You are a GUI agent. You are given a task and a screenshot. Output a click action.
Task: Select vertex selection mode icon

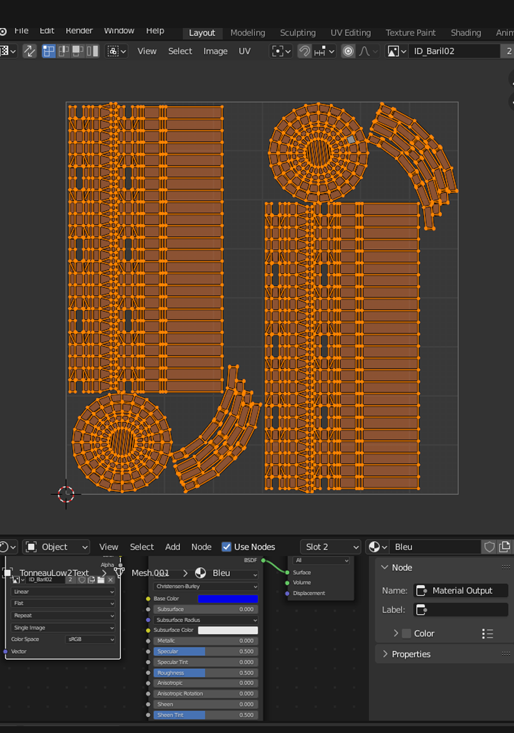pyautogui.click(x=49, y=51)
